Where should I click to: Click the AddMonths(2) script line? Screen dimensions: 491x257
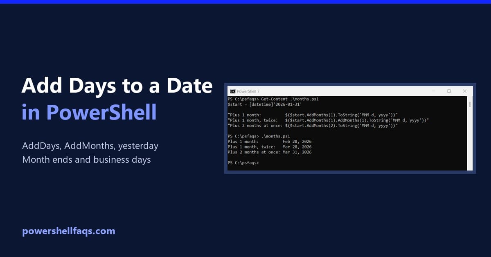(x=313, y=126)
